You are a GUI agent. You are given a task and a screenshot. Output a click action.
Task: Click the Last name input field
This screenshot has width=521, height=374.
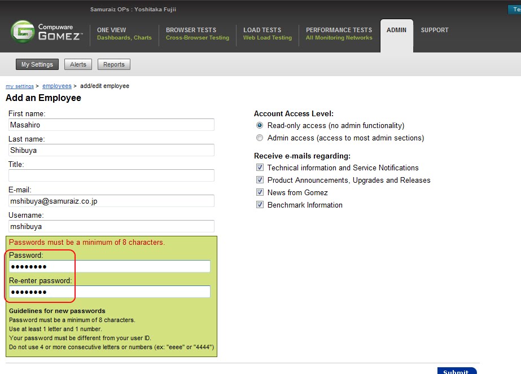111,150
